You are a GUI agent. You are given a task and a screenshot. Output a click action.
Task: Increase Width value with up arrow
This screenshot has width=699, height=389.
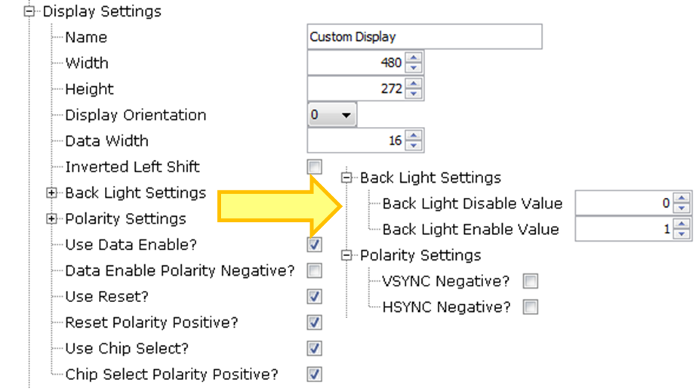coord(414,58)
